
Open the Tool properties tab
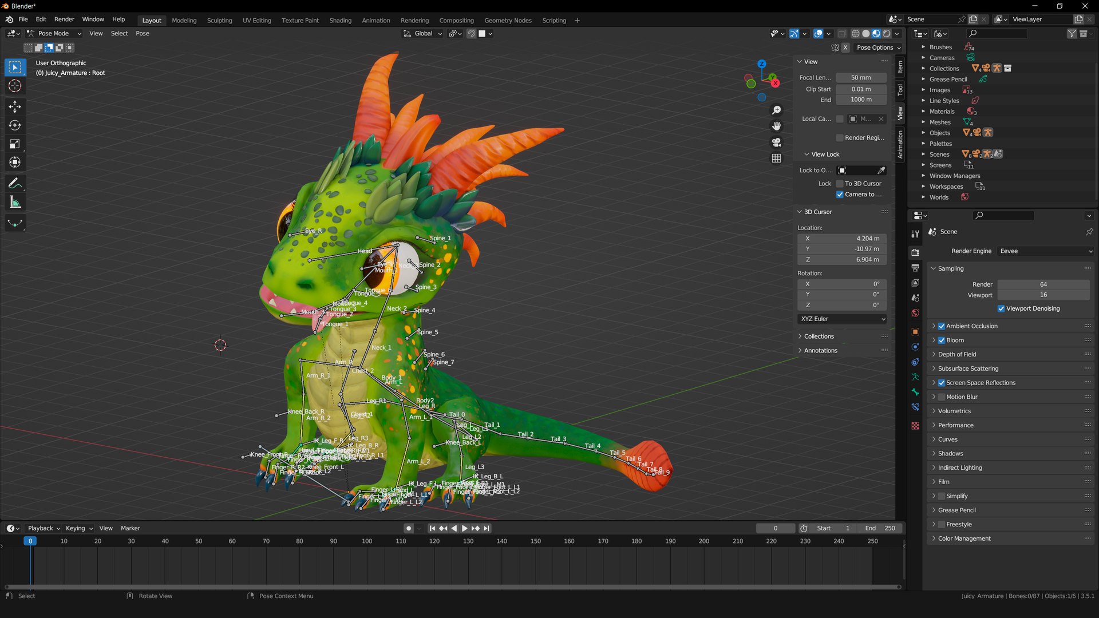915,234
